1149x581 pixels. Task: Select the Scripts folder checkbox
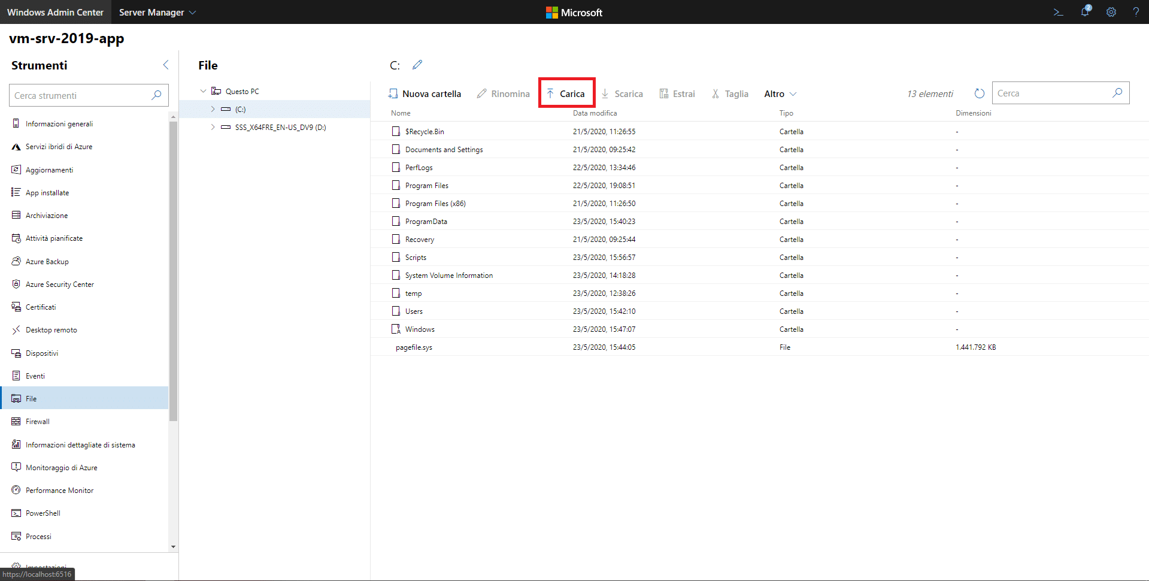396,257
